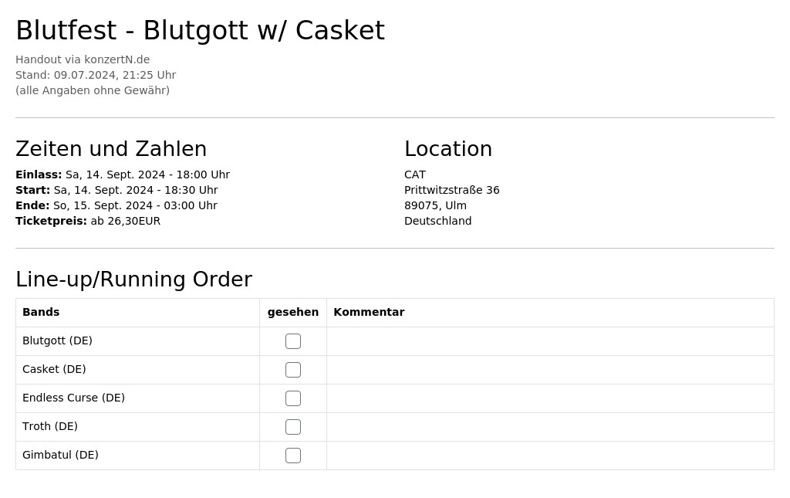Click the Bands column header

41,312
